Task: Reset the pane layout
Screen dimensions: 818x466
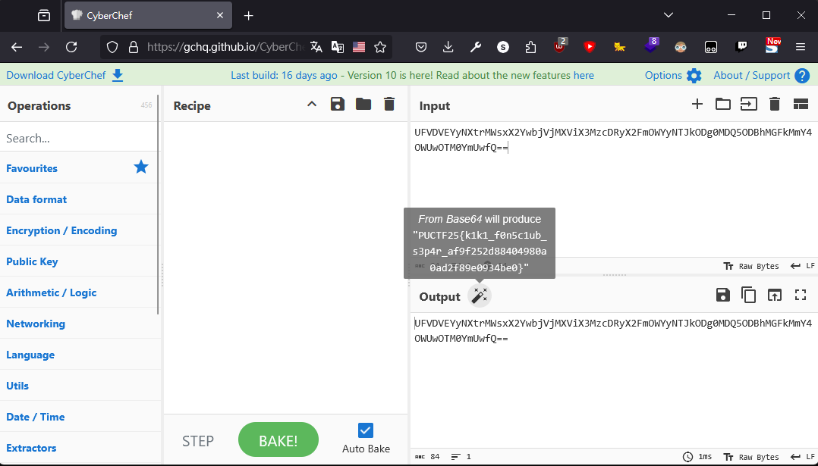Action: point(801,104)
